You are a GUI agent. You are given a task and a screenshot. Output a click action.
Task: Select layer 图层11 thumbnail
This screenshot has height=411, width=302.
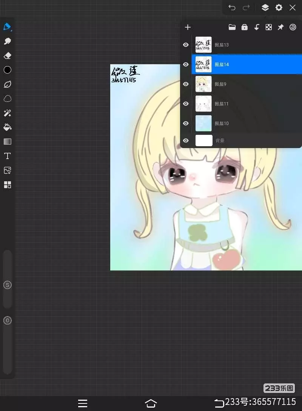[203, 104]
